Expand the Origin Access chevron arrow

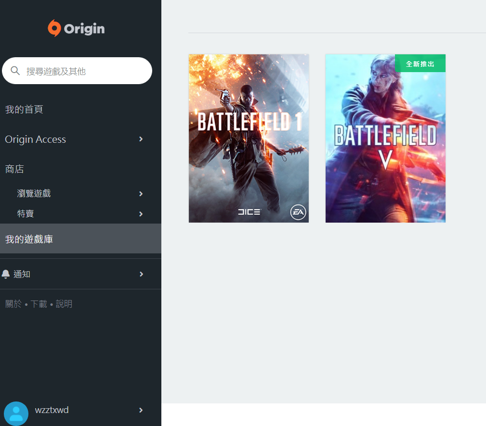click(x=141, y=139)
